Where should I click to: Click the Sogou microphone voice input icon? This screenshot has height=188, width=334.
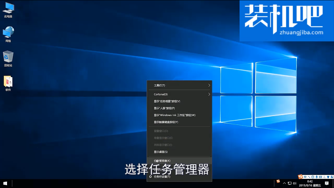tap(317, 177)
